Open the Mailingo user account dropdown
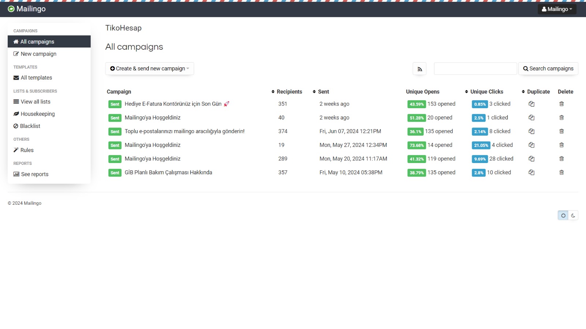The image size is (586, 329). pyautogui.click(x=557, y=9)
